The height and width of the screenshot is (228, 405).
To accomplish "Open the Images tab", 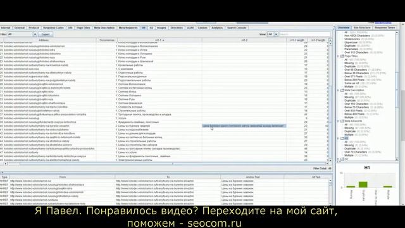I will tap(162, 28).
